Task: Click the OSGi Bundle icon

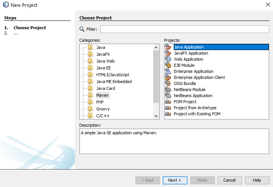Action: tap(168, 83)
